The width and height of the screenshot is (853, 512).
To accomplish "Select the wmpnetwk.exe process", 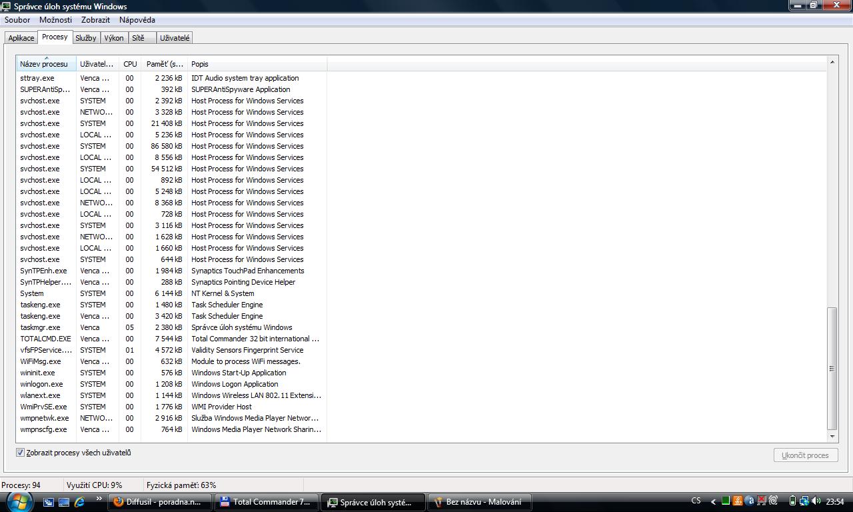I will click(x=171, y=418).
